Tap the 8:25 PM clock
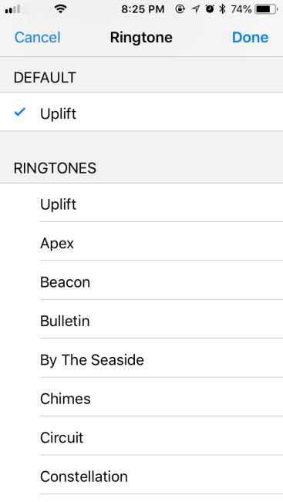283x502 pixels. 143,9
